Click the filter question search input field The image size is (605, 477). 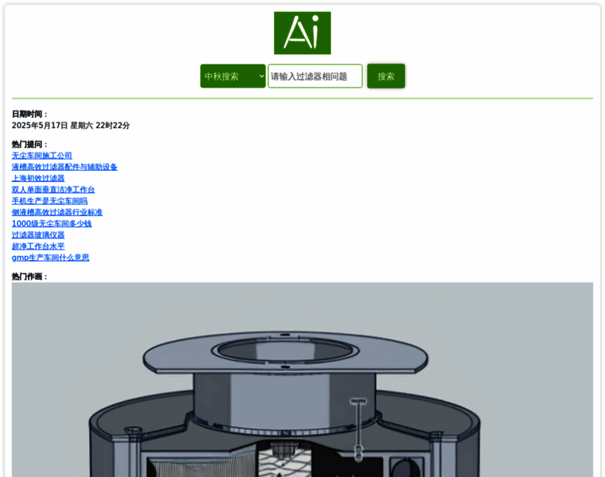[314, 76]
